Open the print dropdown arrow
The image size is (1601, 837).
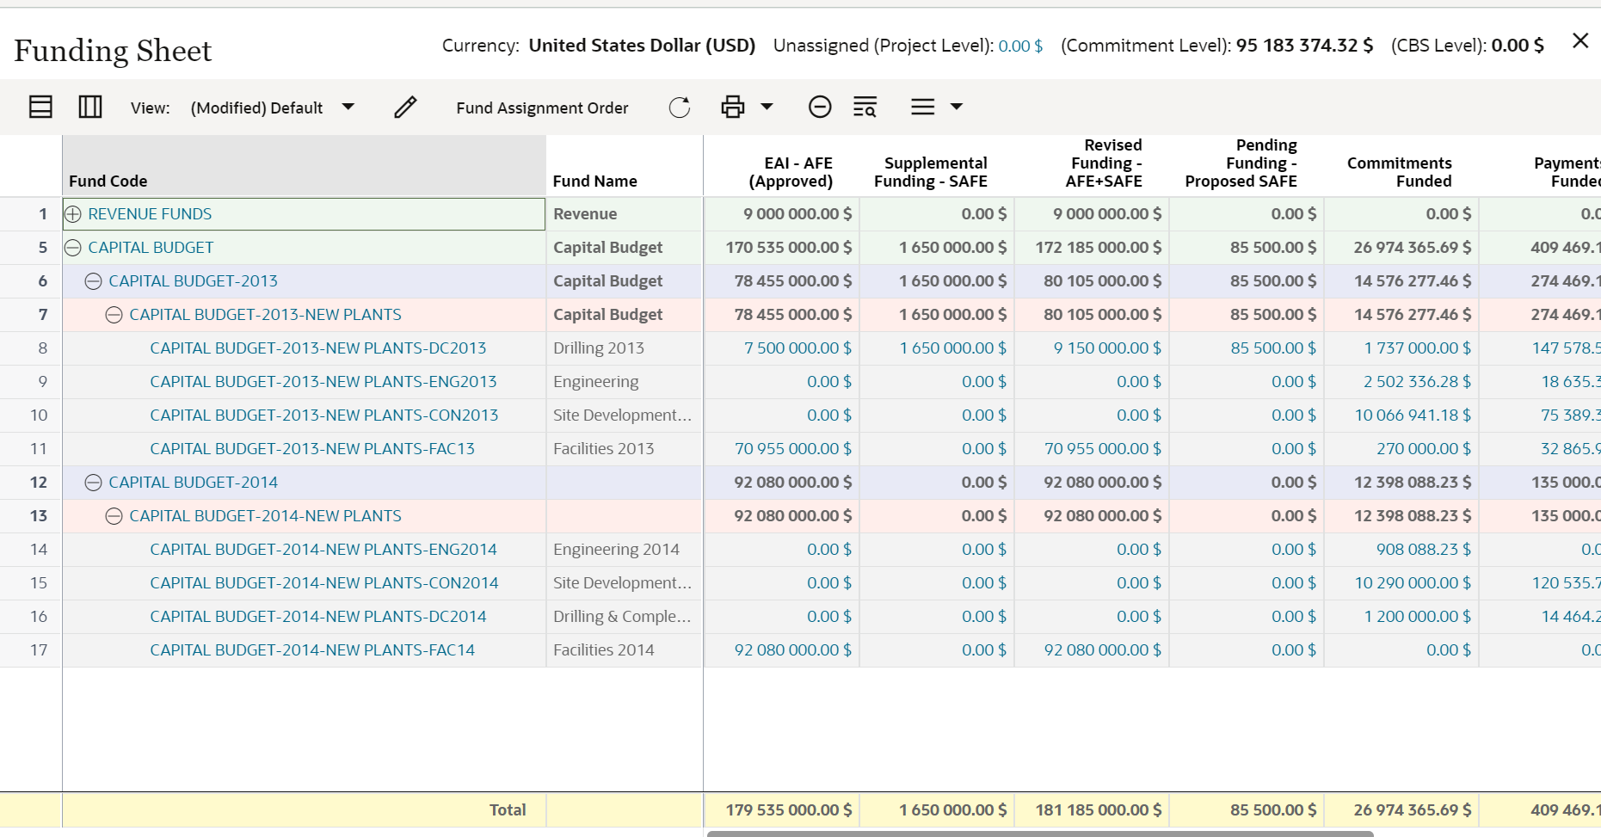pyautogui.click(x=767, y=107)
